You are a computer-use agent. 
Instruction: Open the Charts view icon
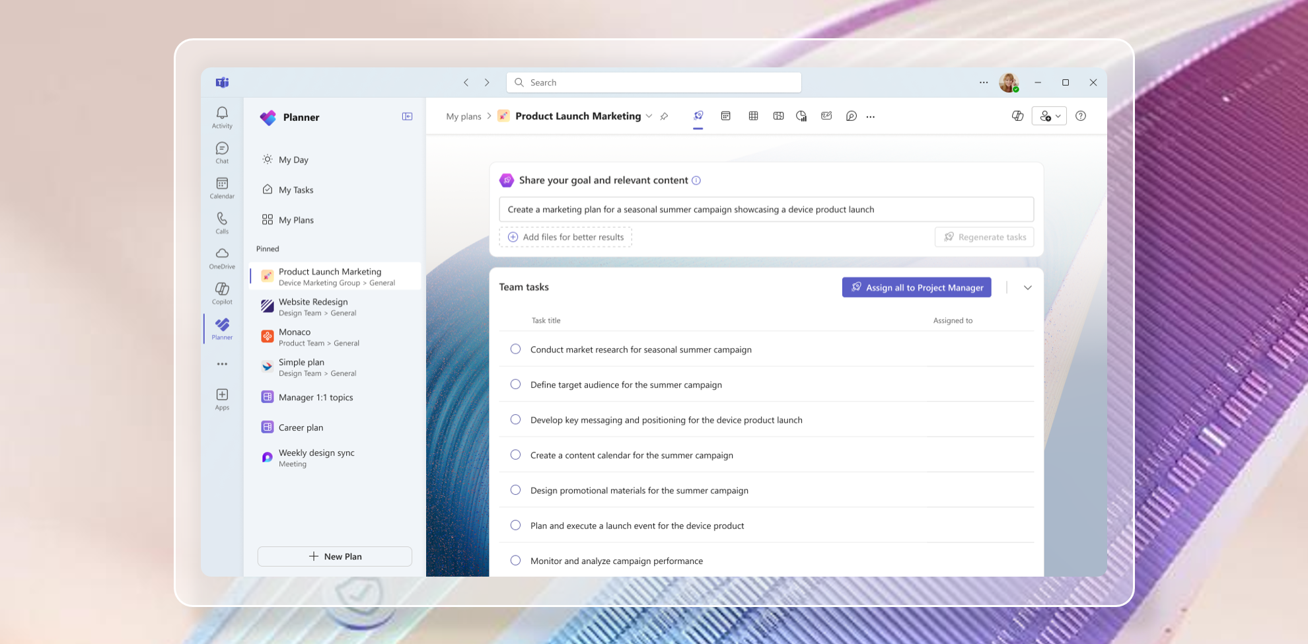(801, 116)
